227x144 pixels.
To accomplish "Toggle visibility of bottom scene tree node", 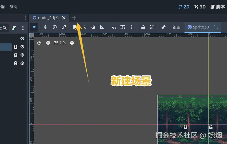I will pyautogui.click(x=22, y=63).
